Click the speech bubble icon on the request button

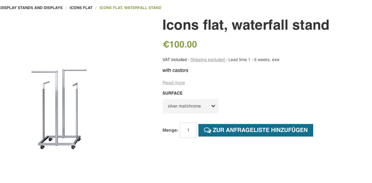[x=207, y=130]
